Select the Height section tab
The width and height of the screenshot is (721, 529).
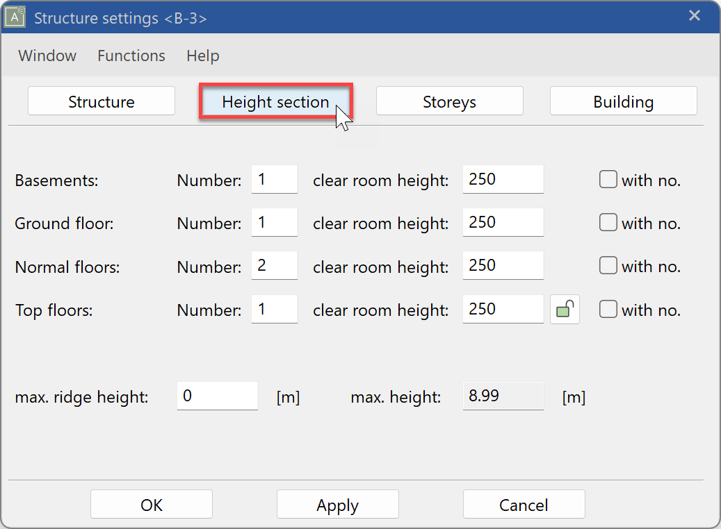click(x=275, y=101)
